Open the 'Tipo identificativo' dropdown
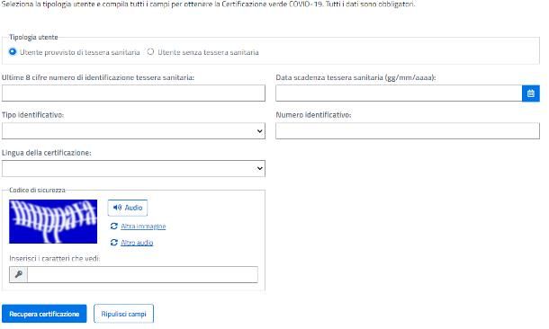Image resolution: width=549 pixels, height=329 pixels. click(133, 130)
